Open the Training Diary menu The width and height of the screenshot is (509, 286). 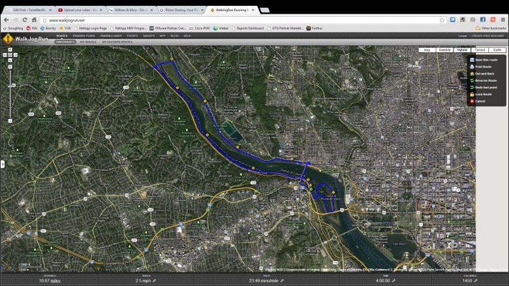point(111,36)
